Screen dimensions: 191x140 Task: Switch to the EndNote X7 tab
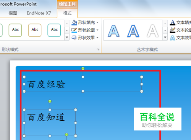(x=39, y=13)
